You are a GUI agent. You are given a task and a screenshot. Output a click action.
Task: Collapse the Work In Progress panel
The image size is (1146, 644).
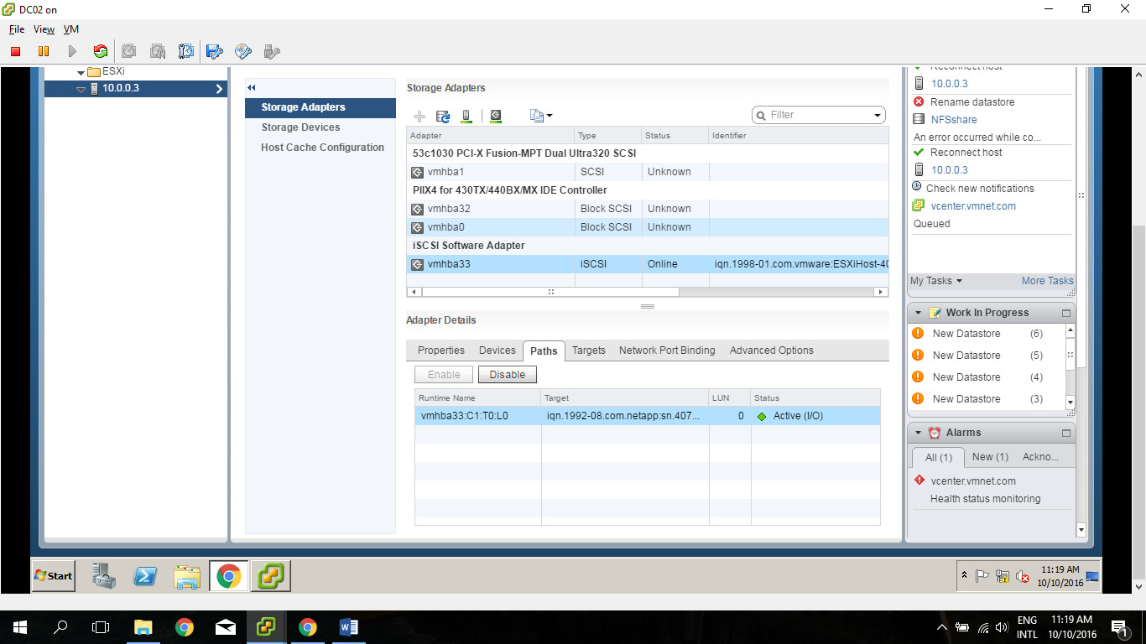tap(918, 313)
